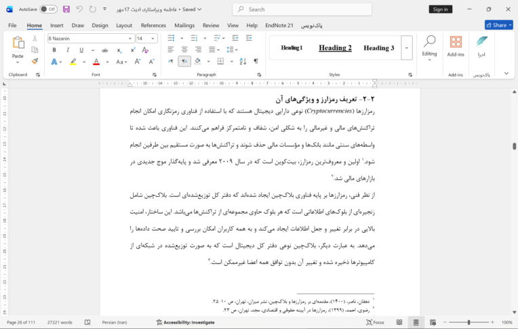Decrease font size with Shrink Font
Image resolution: width=518 pixels, height=329 pixels.
tap(151, 62)
